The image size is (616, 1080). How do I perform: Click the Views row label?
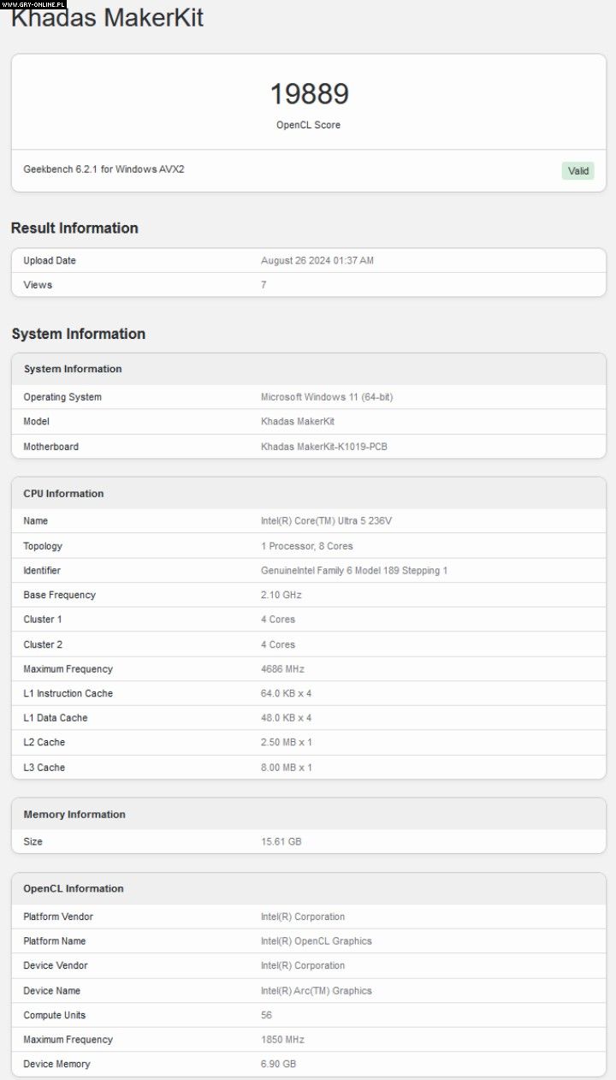(38, 285)
